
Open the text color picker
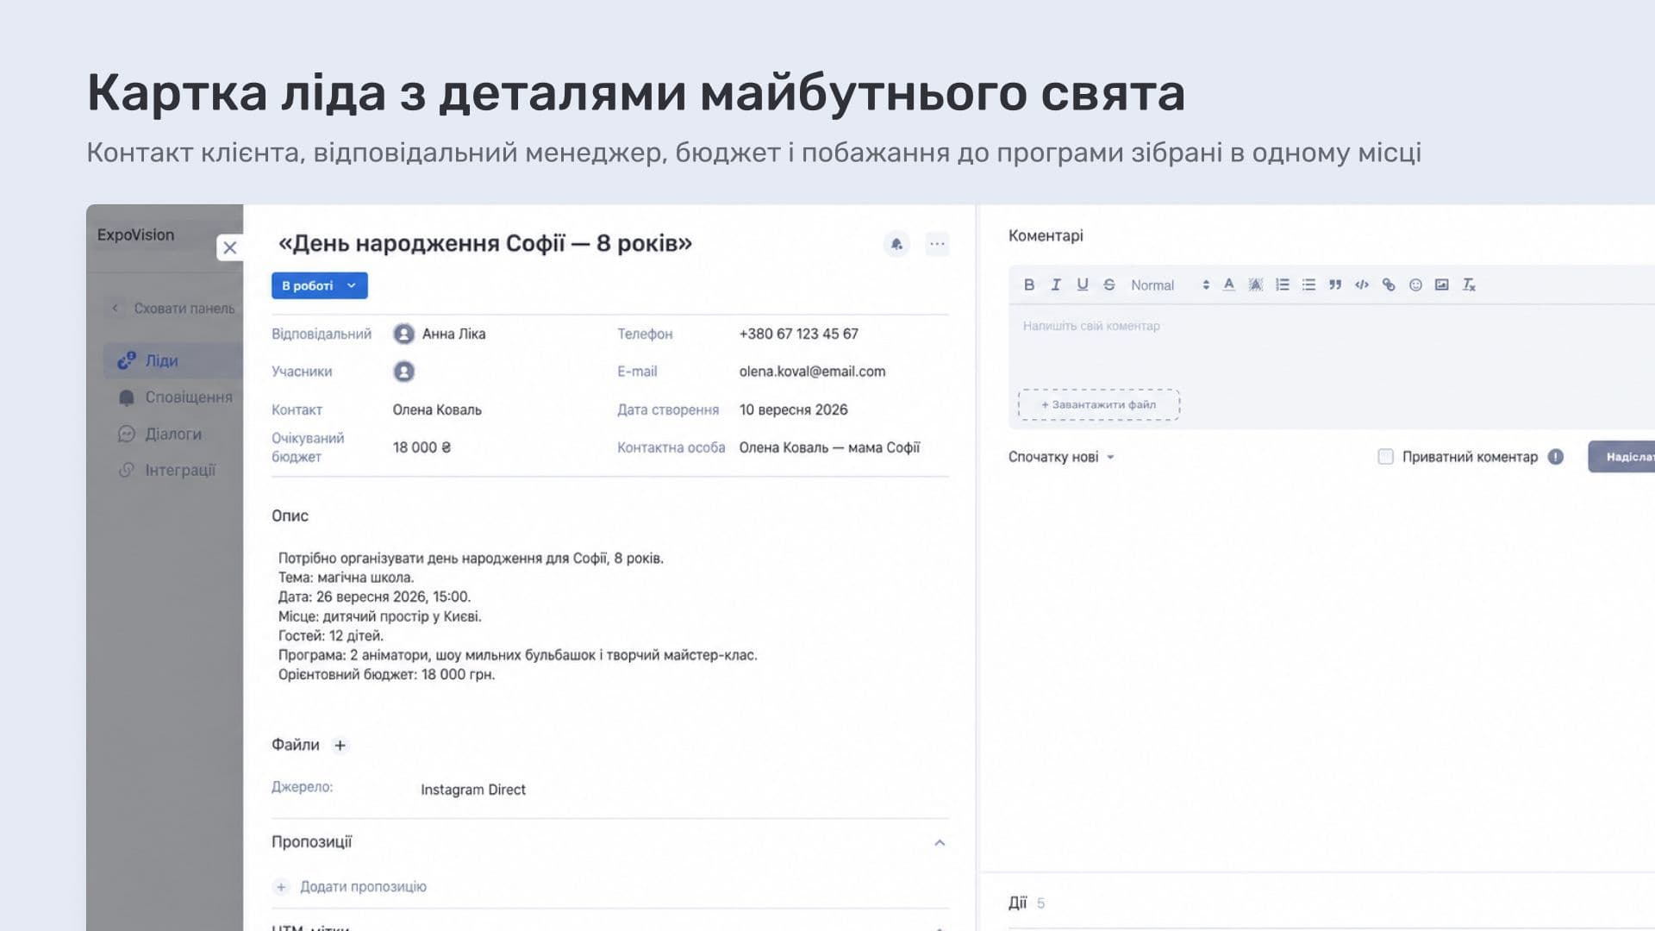pos(1228,285)
